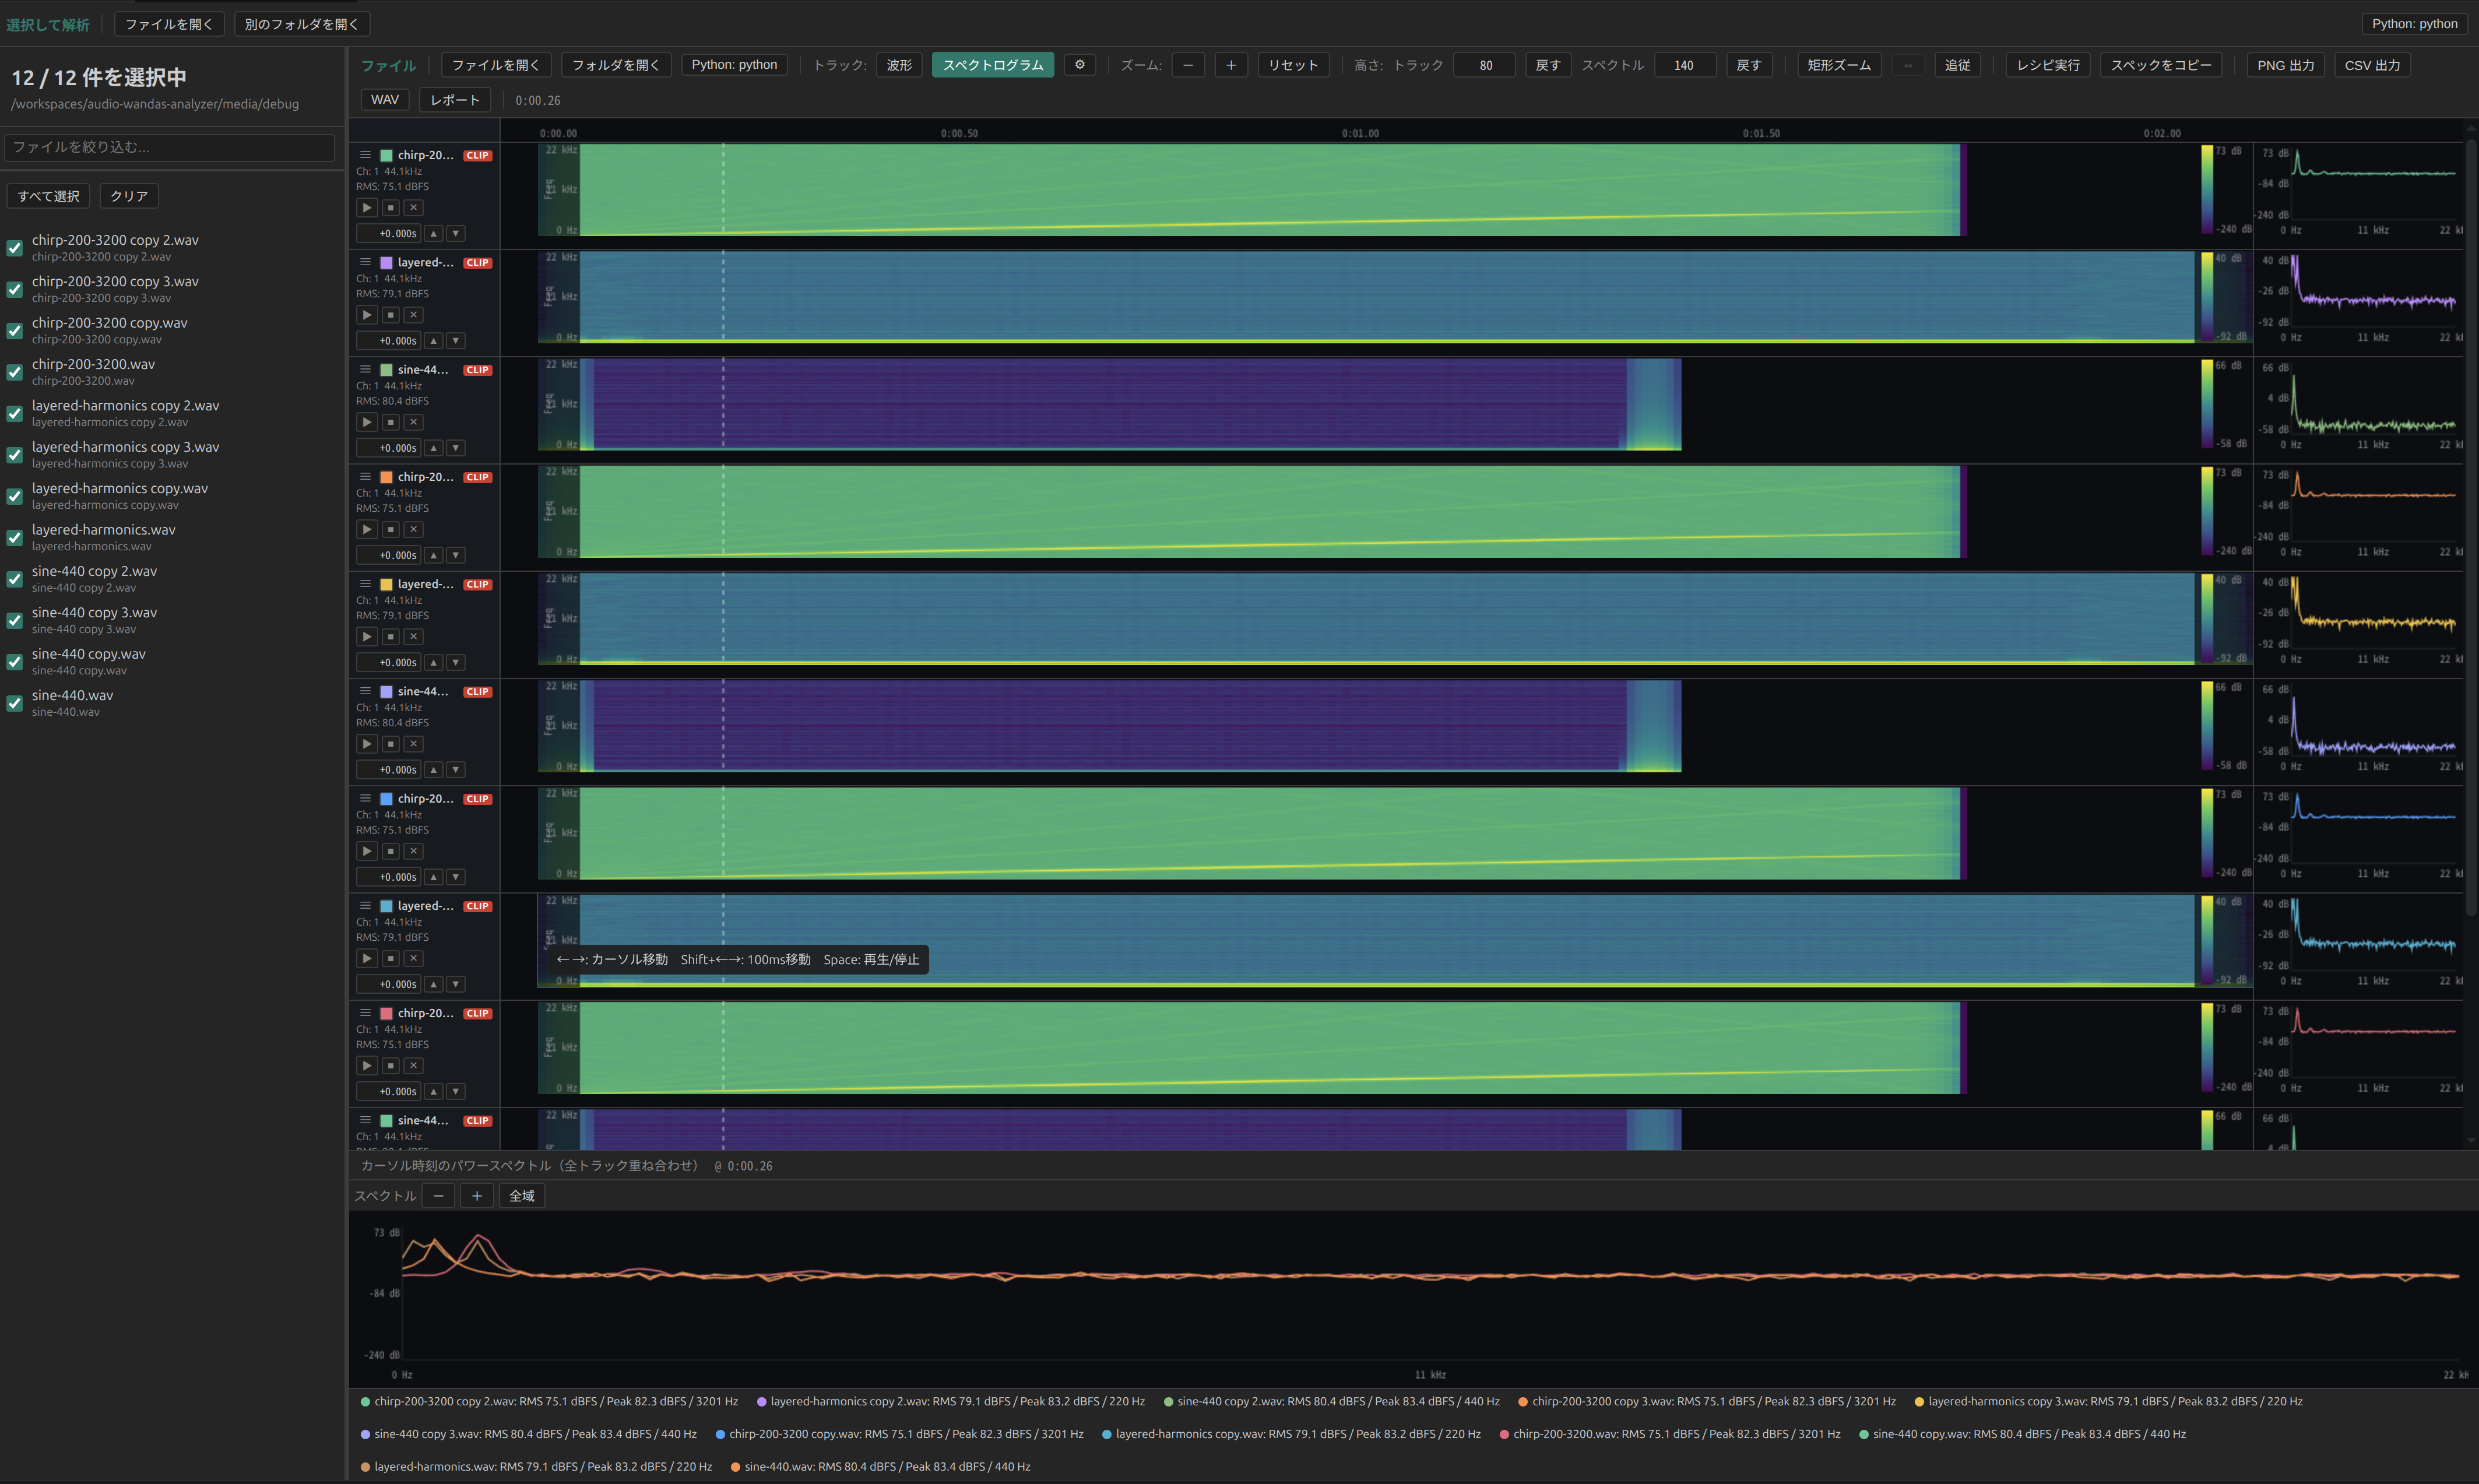Zoom in with the toolbar plus button
Screen dimensions: 2479x1484
1231,65
